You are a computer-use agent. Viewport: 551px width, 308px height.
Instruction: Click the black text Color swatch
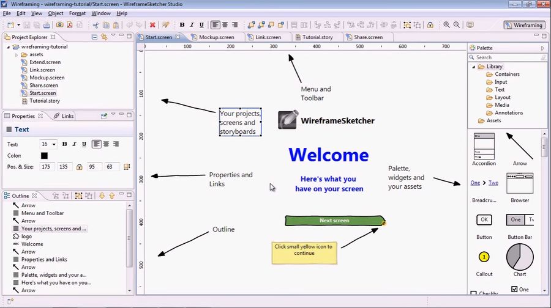(44, 156)
